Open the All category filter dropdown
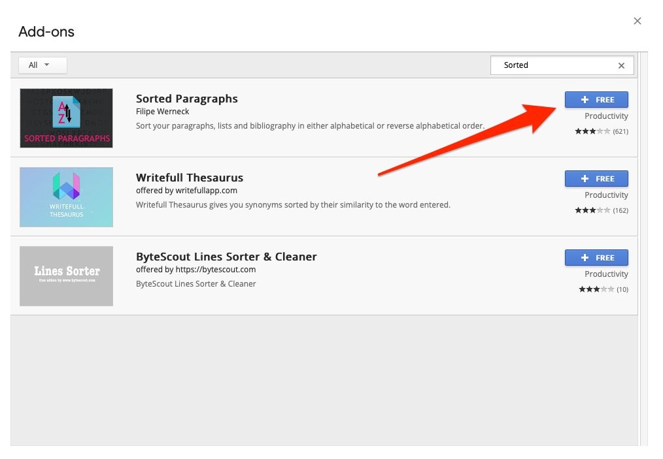This screenshot has width=663, height=459. [x=42, y=65]
